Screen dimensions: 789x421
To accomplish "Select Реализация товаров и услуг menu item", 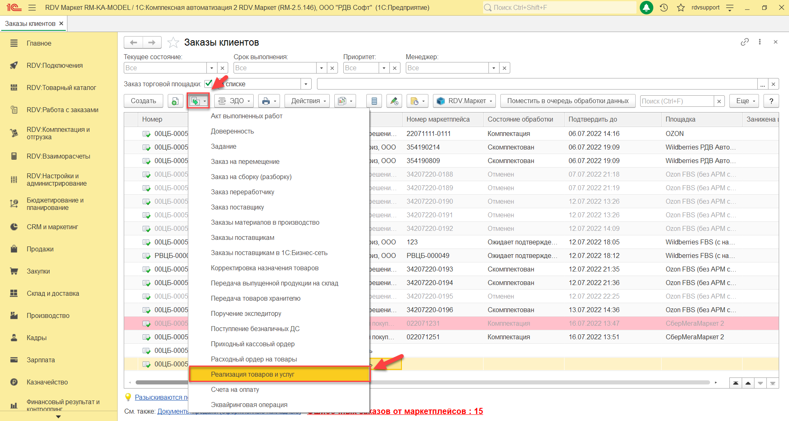I will [x=252, y=375].
